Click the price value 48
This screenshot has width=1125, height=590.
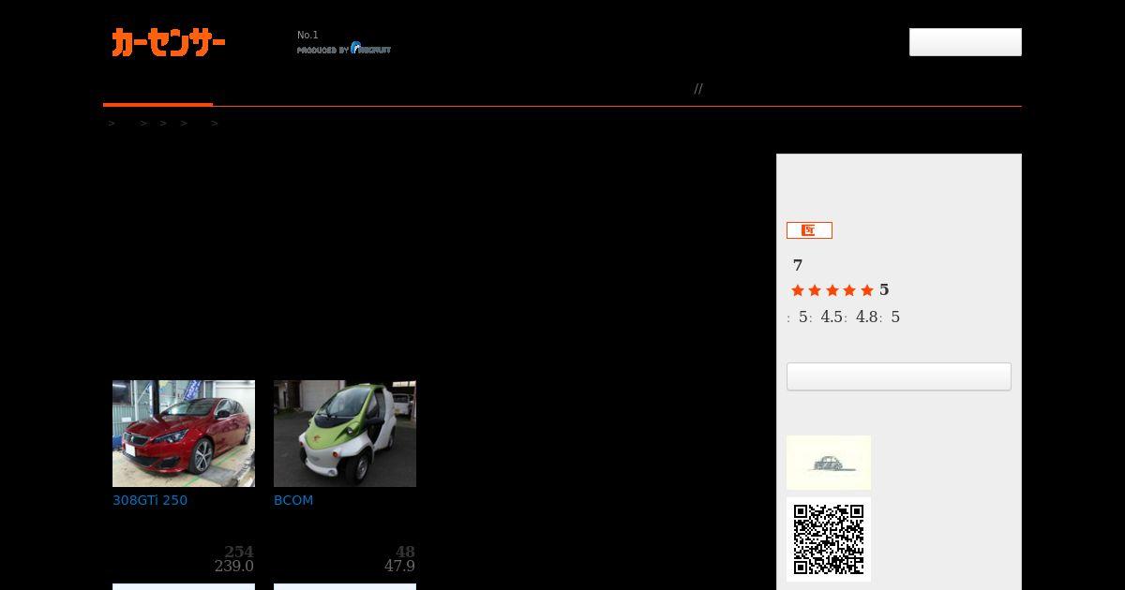click(405, 552)
